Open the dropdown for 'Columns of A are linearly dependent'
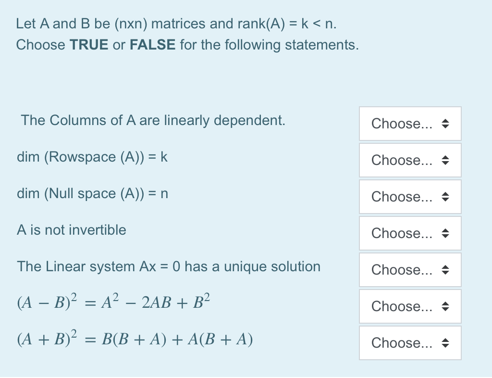The image size is (492, 378). pos(410,124)
